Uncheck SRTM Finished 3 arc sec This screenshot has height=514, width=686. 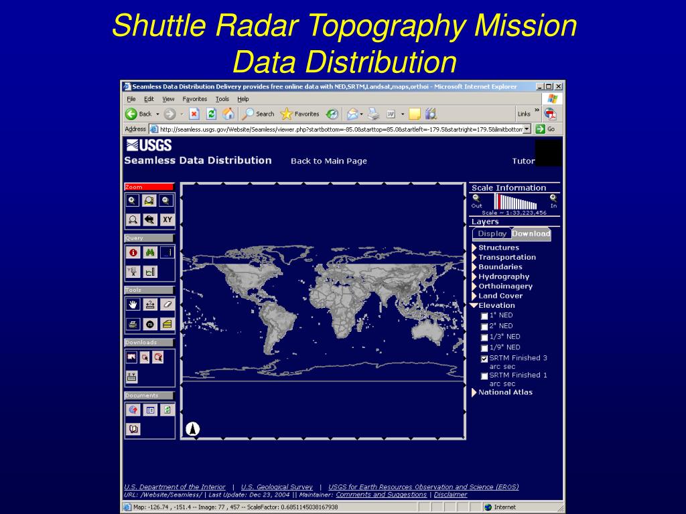pos(484,359)
